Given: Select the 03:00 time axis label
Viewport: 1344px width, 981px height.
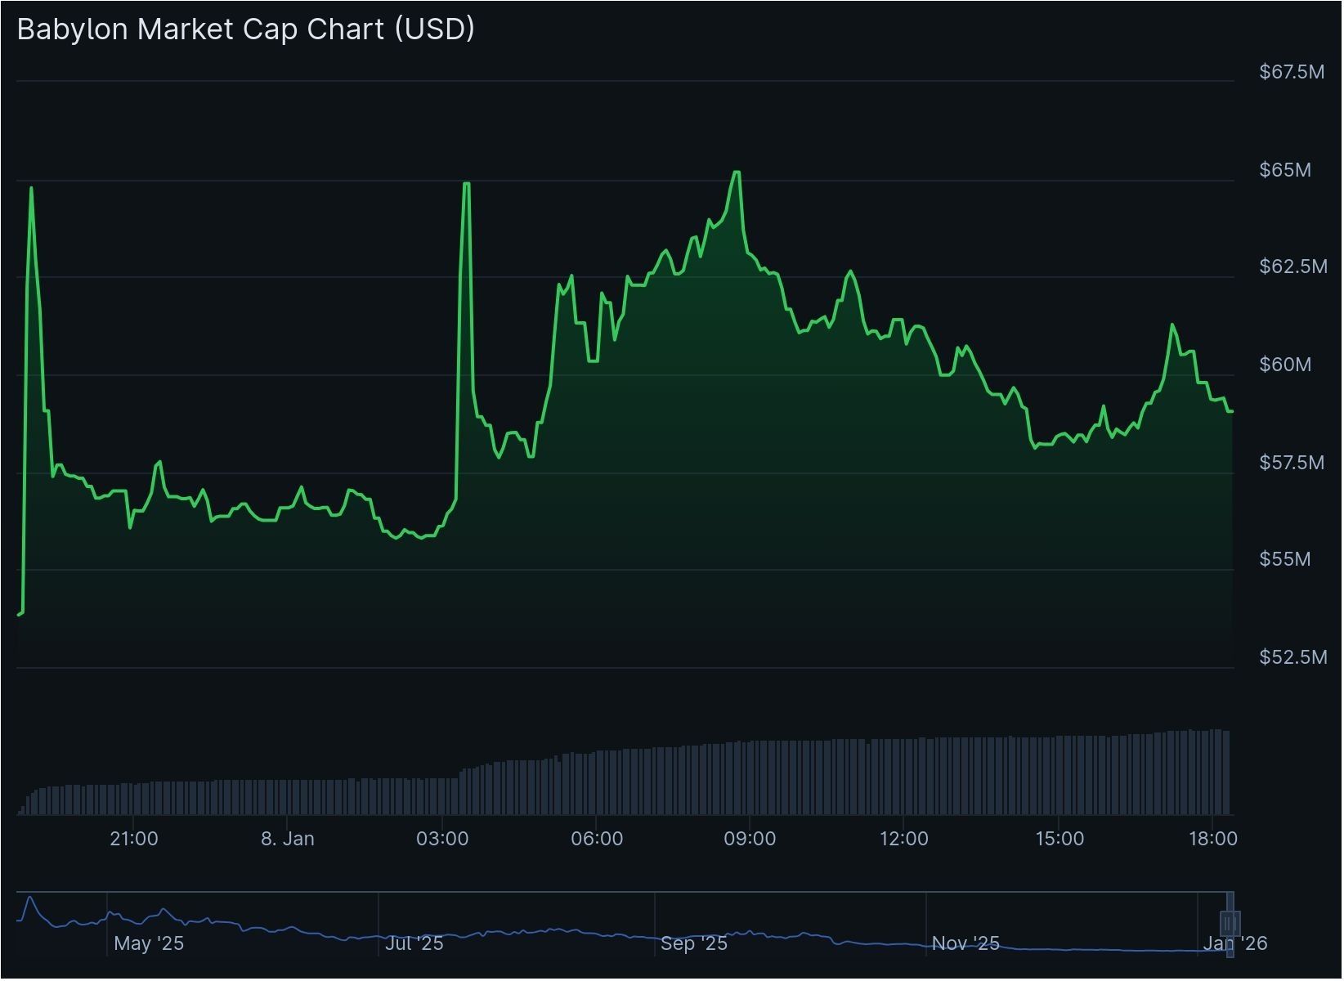Looking at the screenshot, I should (442, 839).
